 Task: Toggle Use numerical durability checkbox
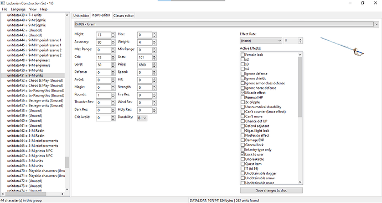click(x=242, y=107)
